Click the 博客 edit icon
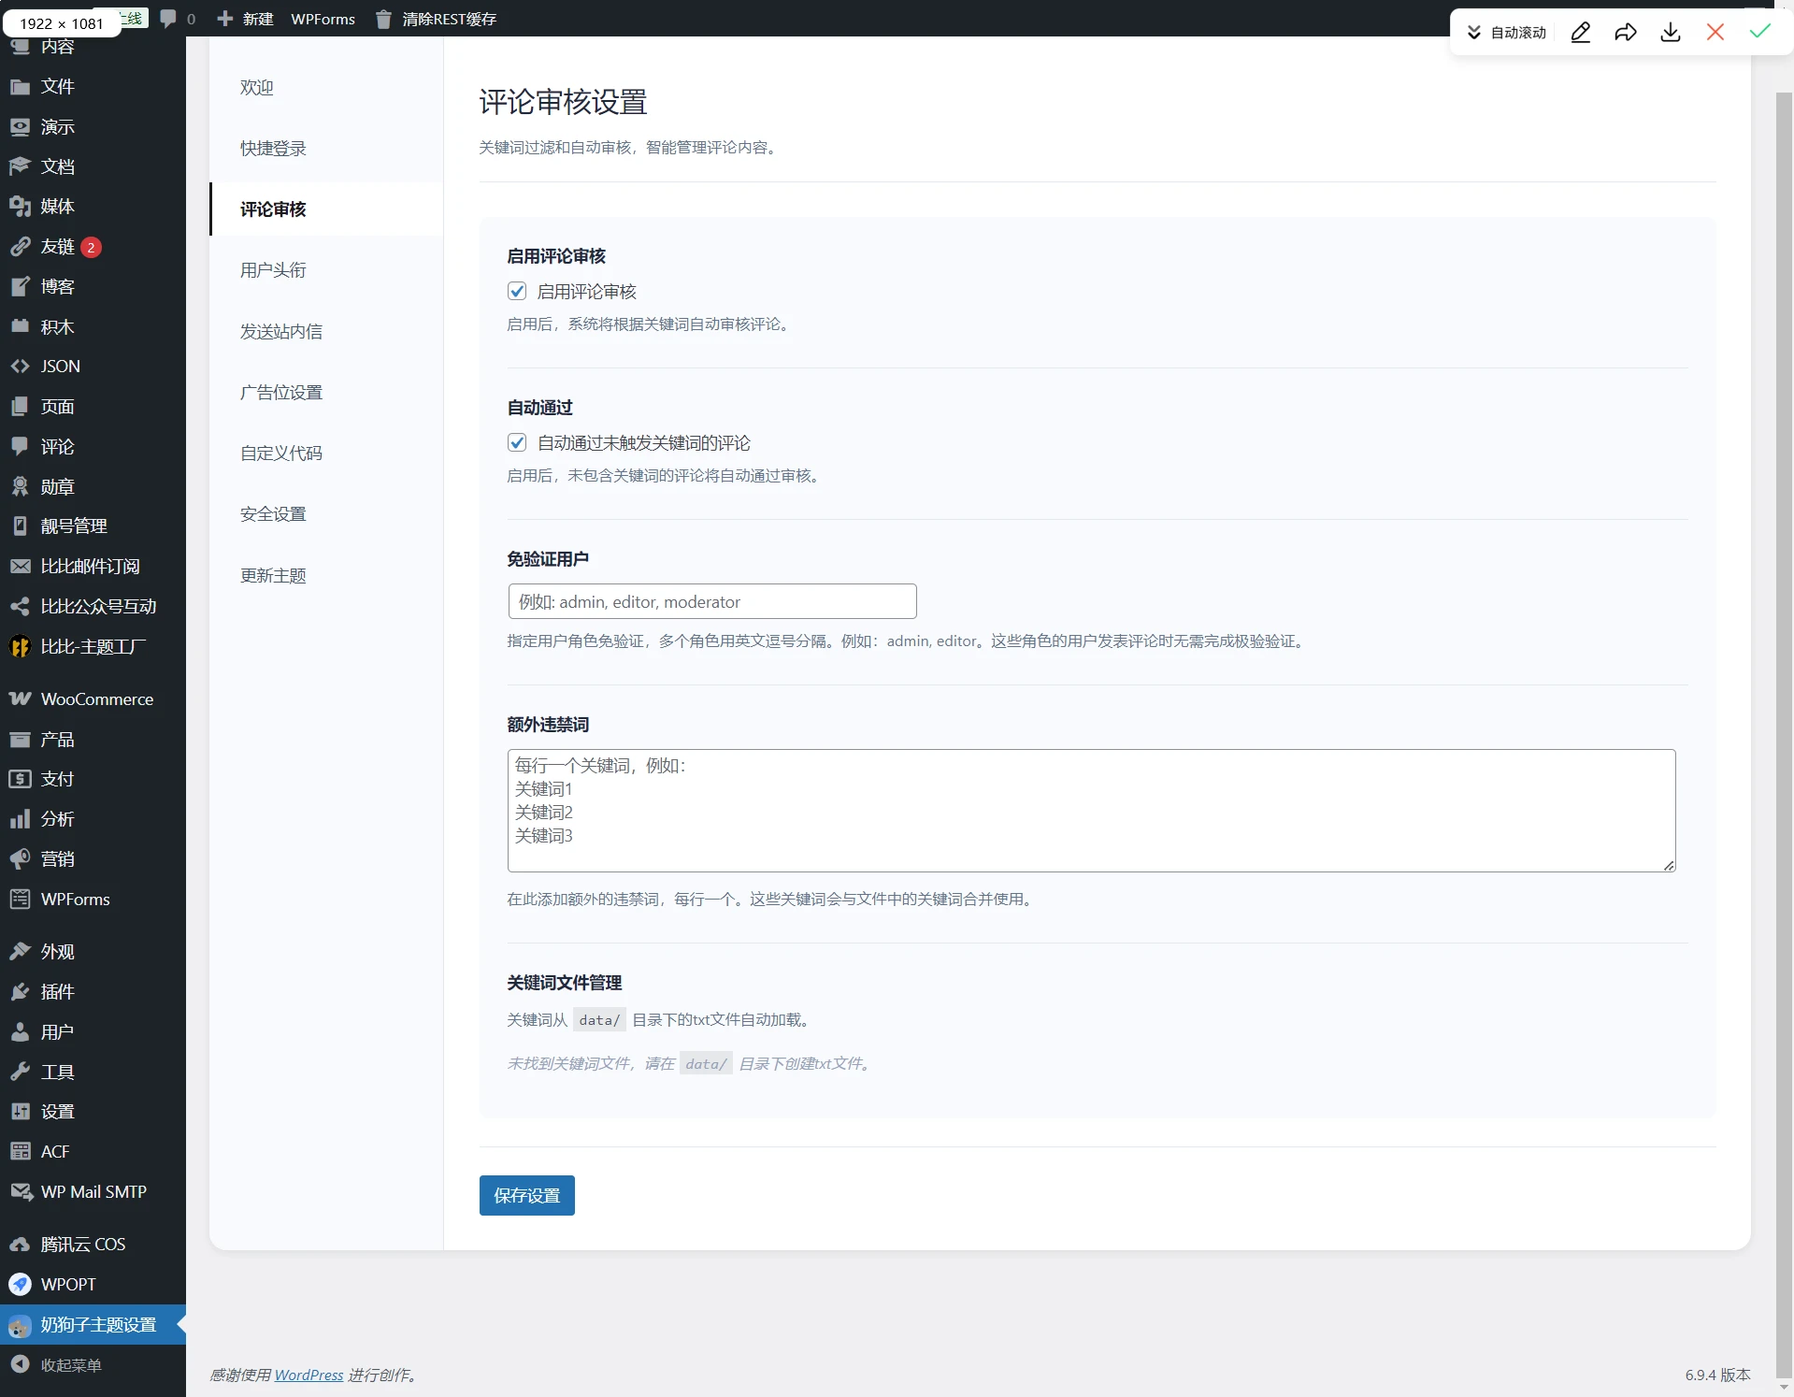Screen dimensions: 1794x1397 point(20,287)
